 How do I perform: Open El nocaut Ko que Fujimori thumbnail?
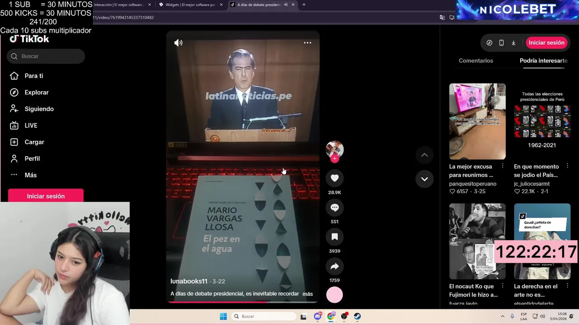pos(477,241)
